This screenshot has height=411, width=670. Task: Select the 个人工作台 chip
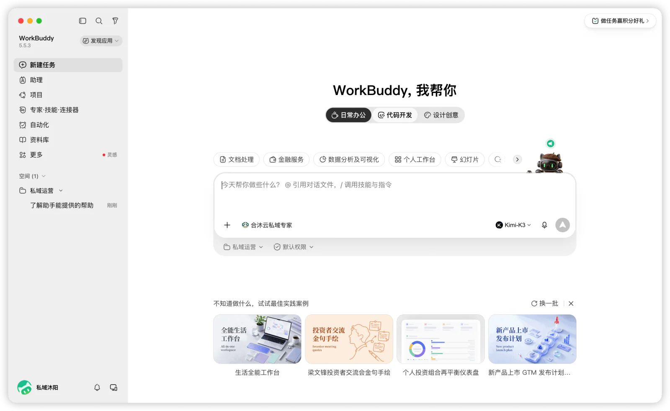pos(415,159)
